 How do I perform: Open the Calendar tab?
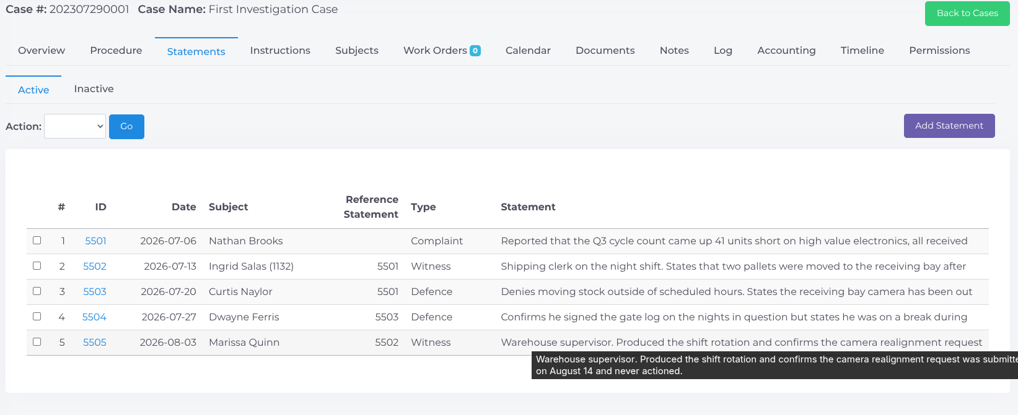tap(528, 51)
